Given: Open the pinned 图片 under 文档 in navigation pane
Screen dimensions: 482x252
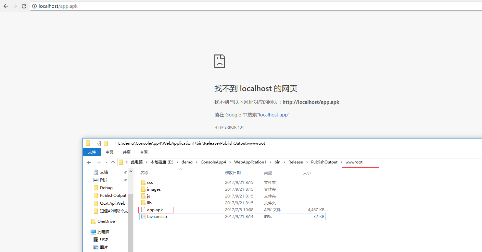Looking at the screenshot, I should (x=104, y=180).
